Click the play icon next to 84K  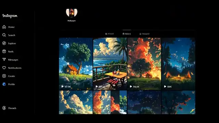click(x=165, y=86)
